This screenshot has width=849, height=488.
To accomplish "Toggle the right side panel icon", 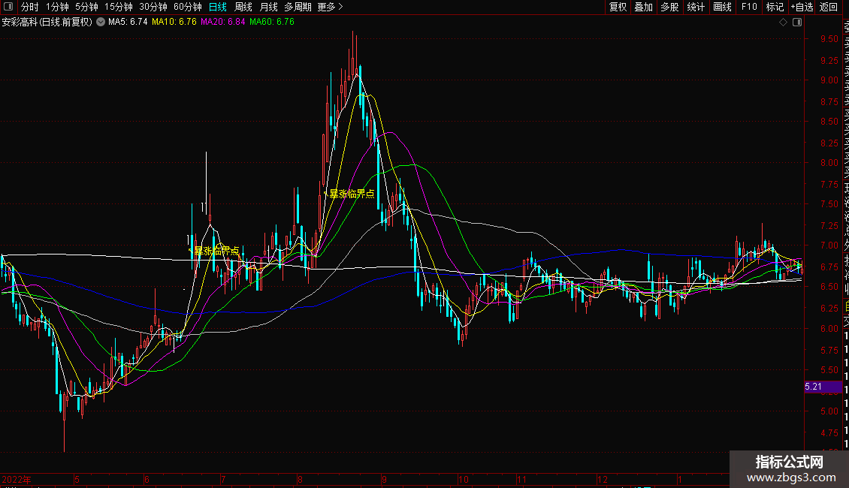I will click(797, 23).
